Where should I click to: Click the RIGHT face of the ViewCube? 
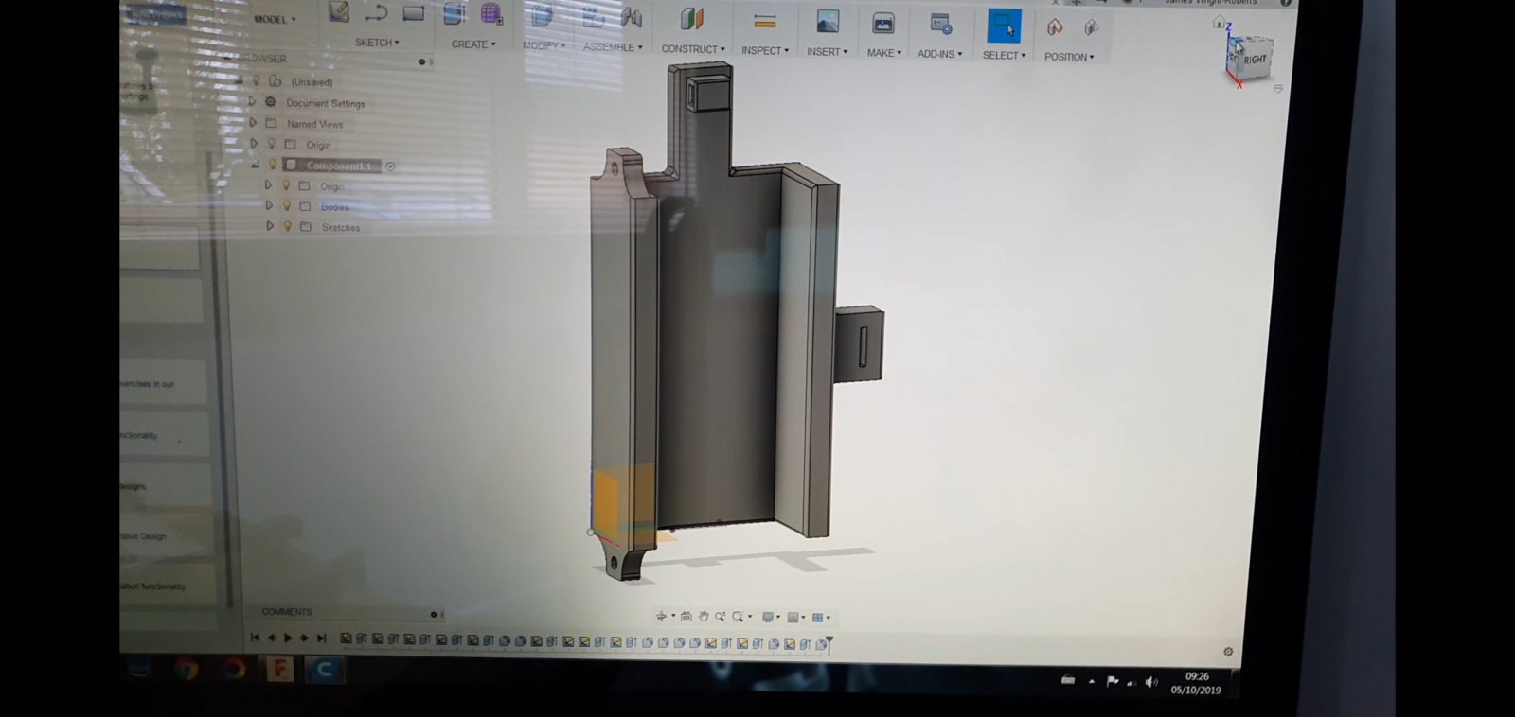coord(1255,59)
